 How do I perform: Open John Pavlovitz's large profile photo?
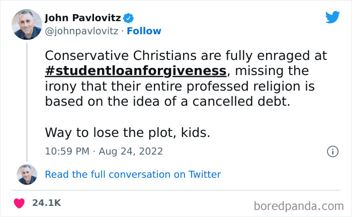(27, 24)
